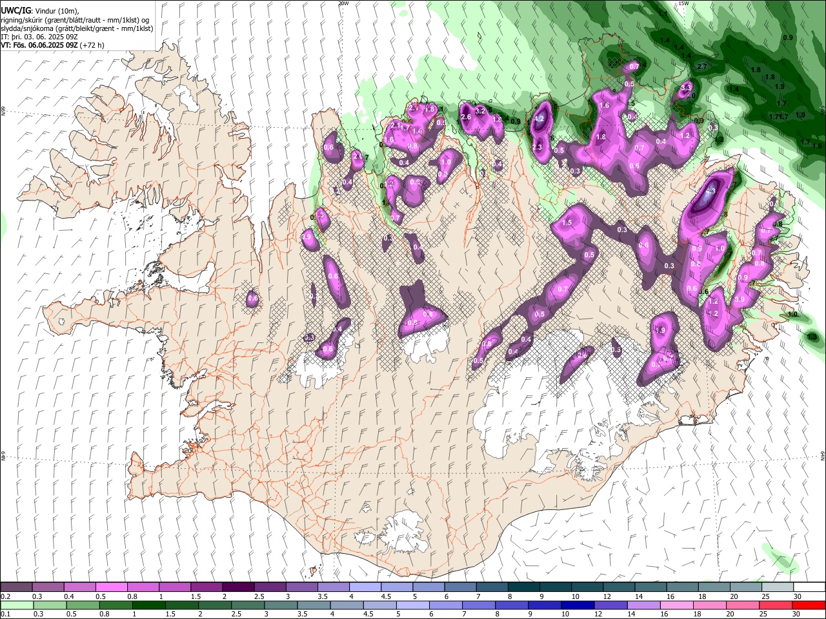Image resolution: width=826 pixels, height=619 pixels.
Task: Select the darkest purple 2 snow-scale swatch
Action: pyautogui.click(x=237, y=587)
